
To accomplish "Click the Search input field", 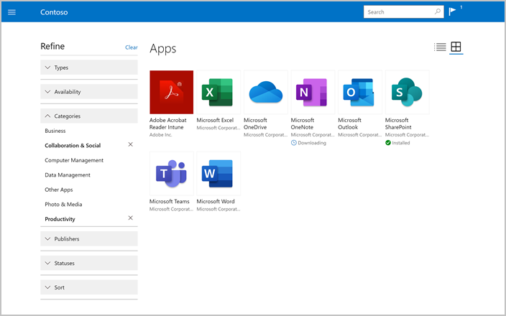I will tap(399, 12).
